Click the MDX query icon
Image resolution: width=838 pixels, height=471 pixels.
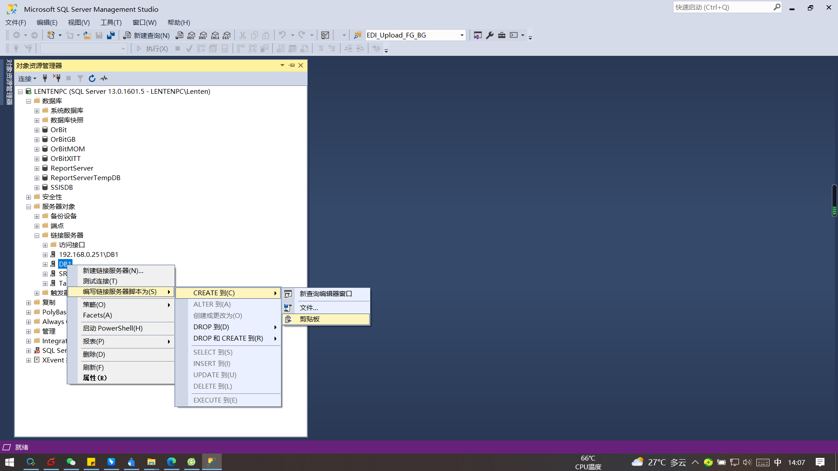tap(191, 35)
